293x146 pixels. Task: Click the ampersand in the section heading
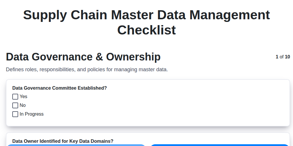[x=99, y=57]
